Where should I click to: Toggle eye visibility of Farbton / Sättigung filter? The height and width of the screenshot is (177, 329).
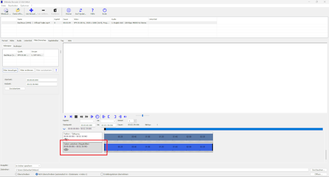(66, 139)
